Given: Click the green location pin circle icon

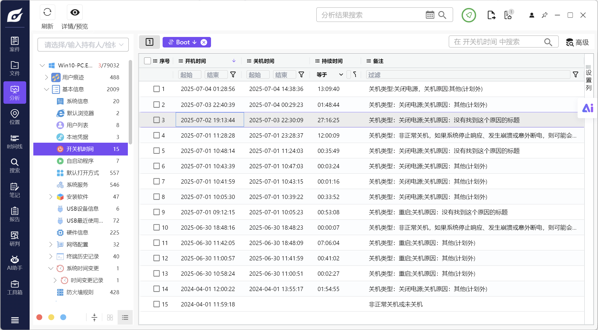Looking at the screenshot, I should pos(469,15).
